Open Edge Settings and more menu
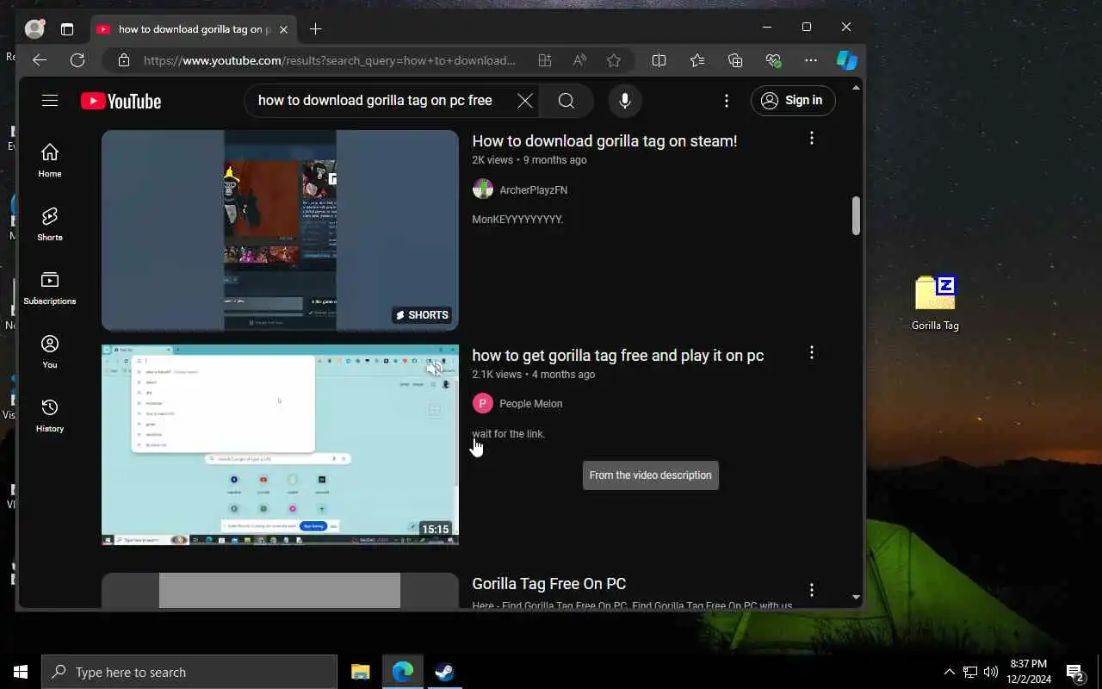1102x689 pixels. [x=811, y=60]
